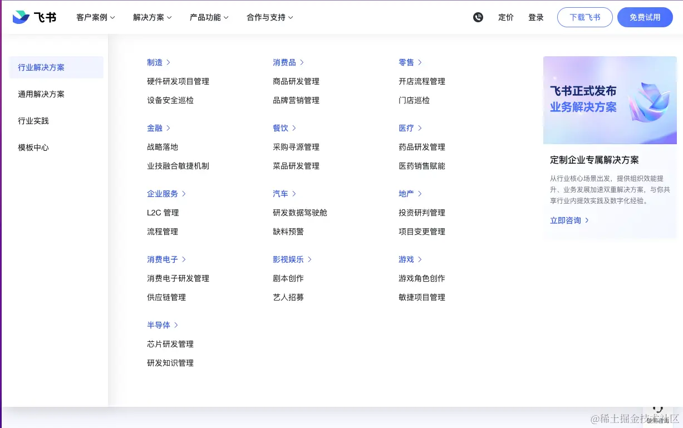The height and width of the screenshot is (428, 683).
Task: Open the 企业服务 industry category
Action: coord(166,194)
